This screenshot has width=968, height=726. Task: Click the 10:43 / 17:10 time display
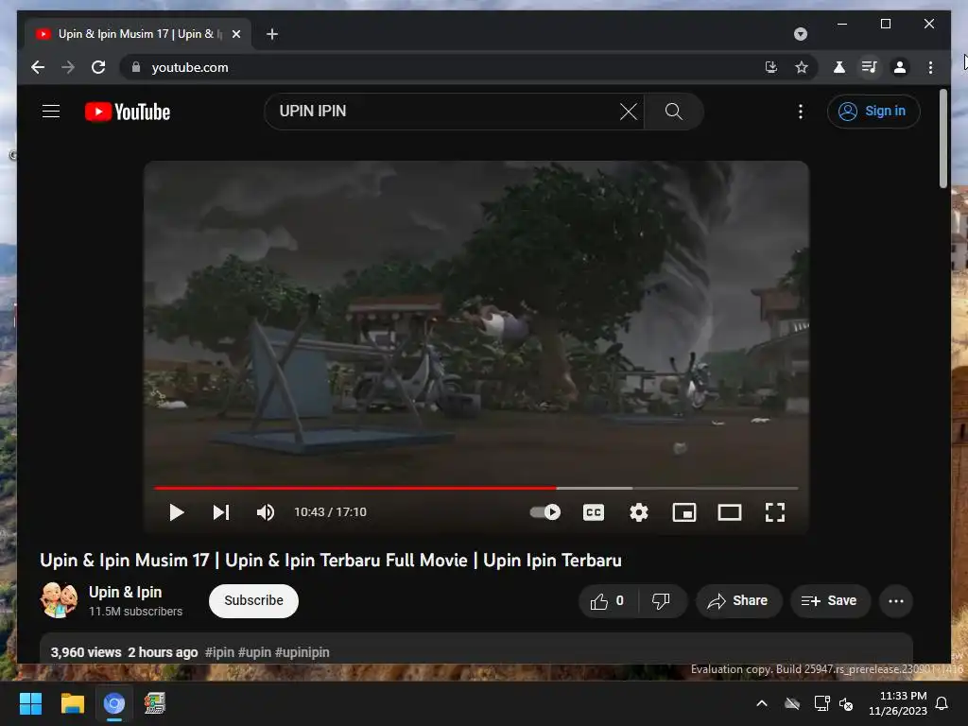point(330,512)
